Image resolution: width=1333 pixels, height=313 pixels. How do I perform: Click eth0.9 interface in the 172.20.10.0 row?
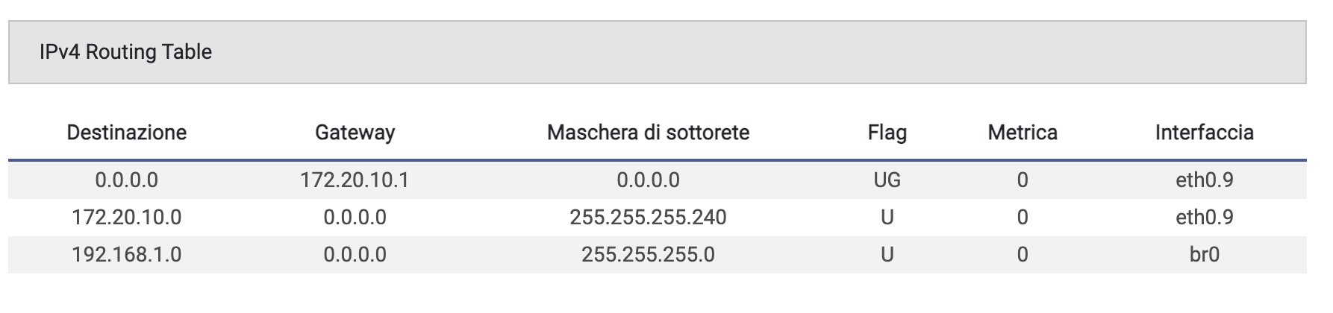pyautogui.click(x=1204, y=218)
